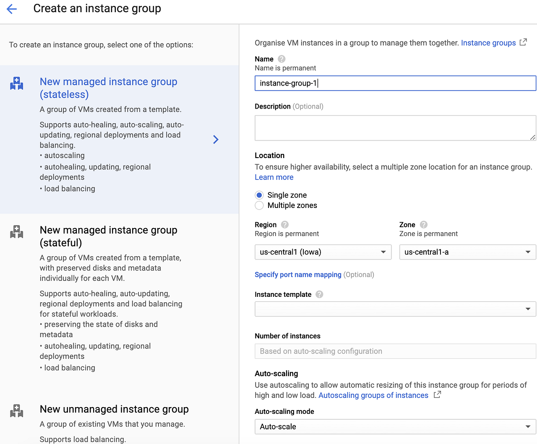This screenshot has width=537, height=444.
Task: Click the Instance template help icon
Action: 319,294
